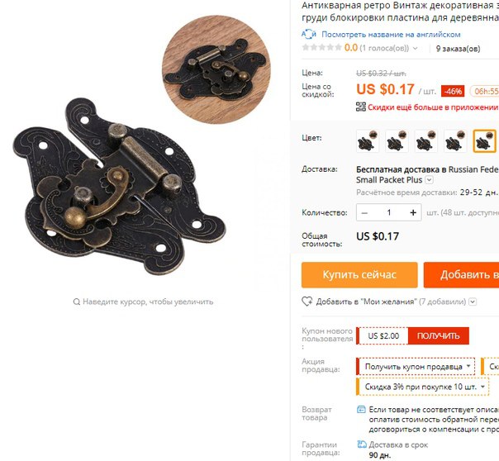Image resolution: width=499 pixels, height=461 pixels.
Task: Select the third color variant thumbnail
Action: coord(426,141)
